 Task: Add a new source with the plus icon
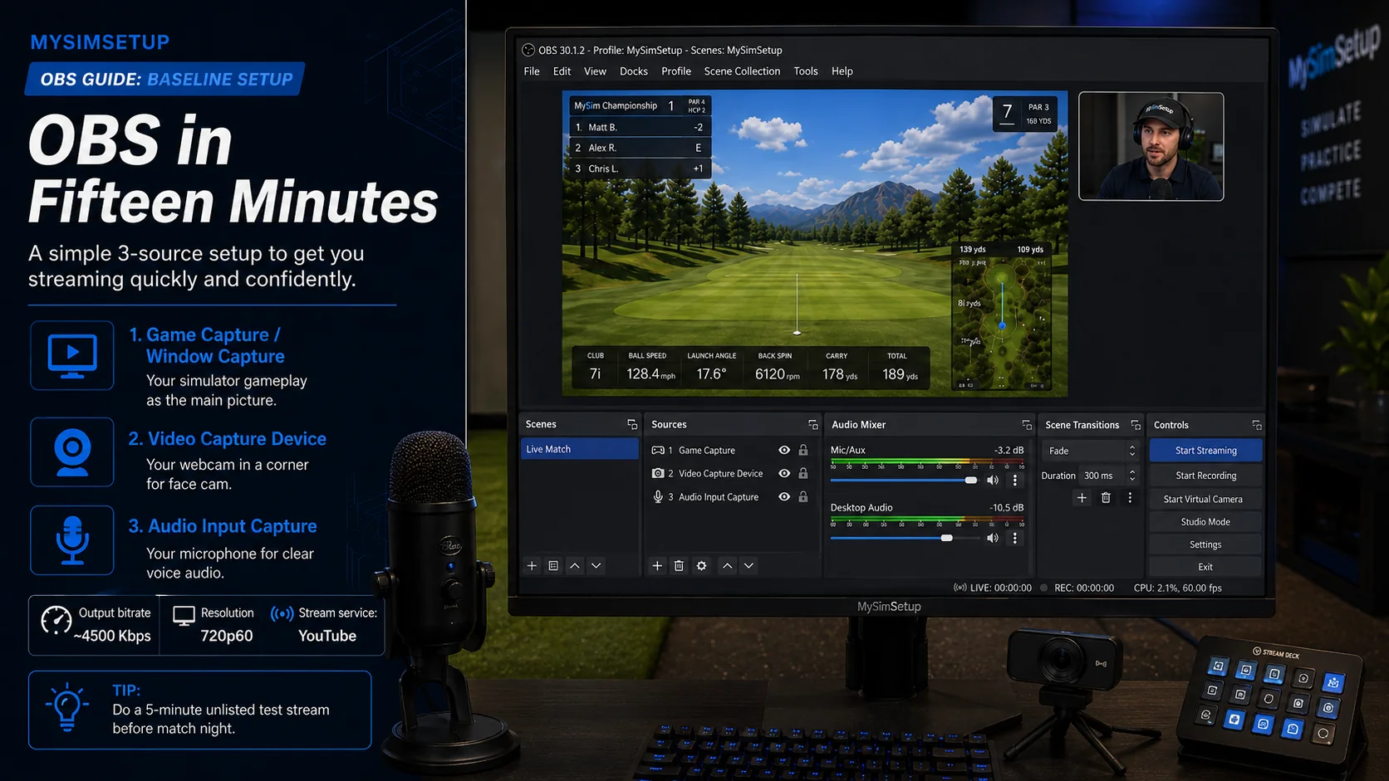click(657, 565)
